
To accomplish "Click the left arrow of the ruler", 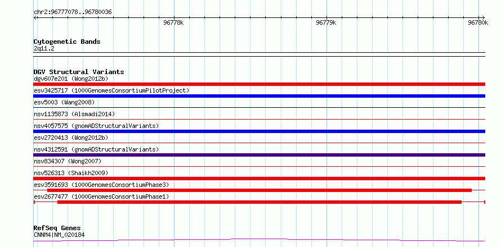I will [36, 17].
